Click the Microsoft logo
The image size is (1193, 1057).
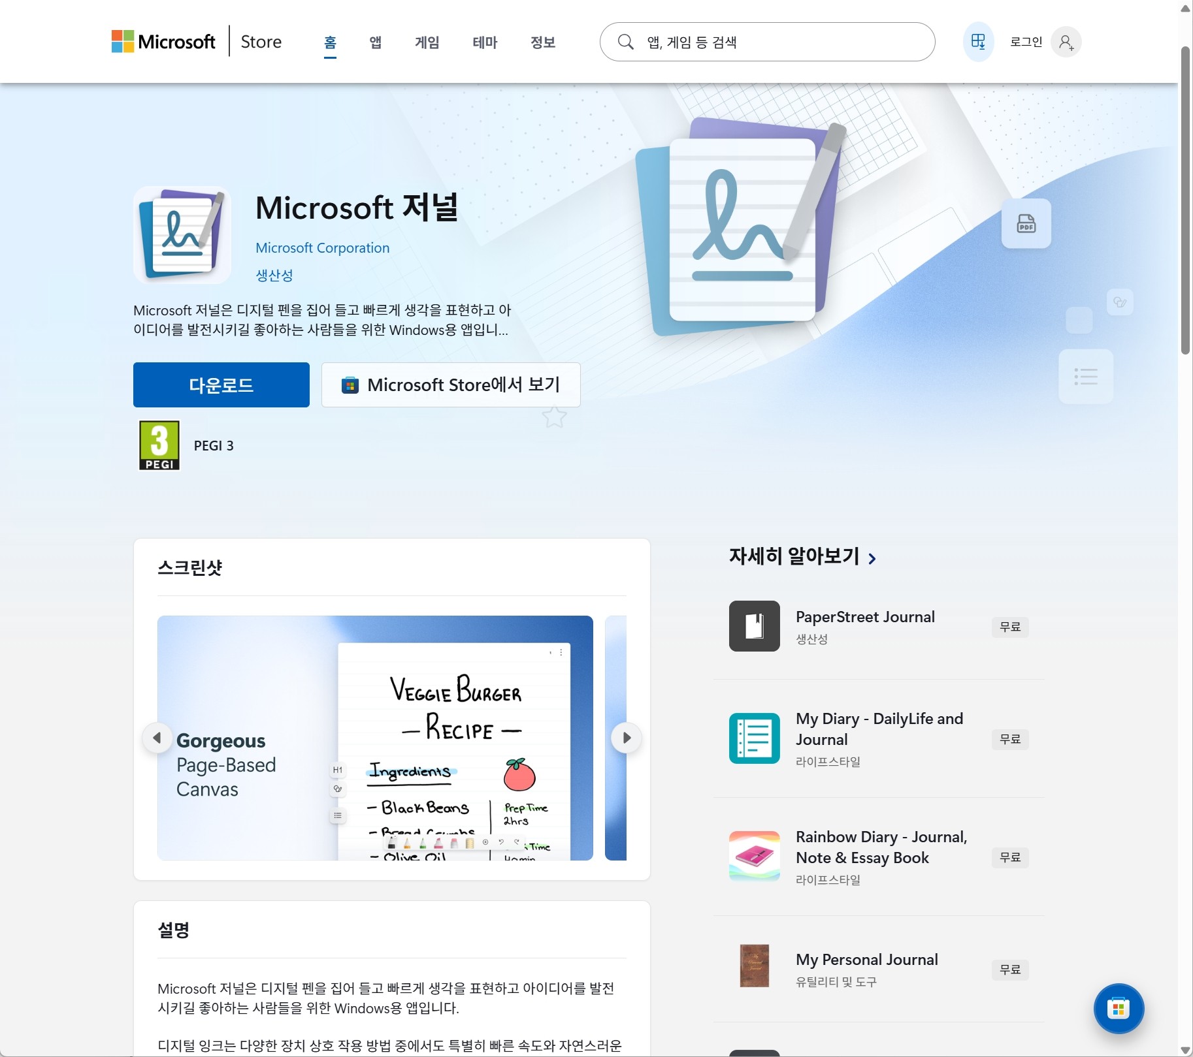click(163, 42)
